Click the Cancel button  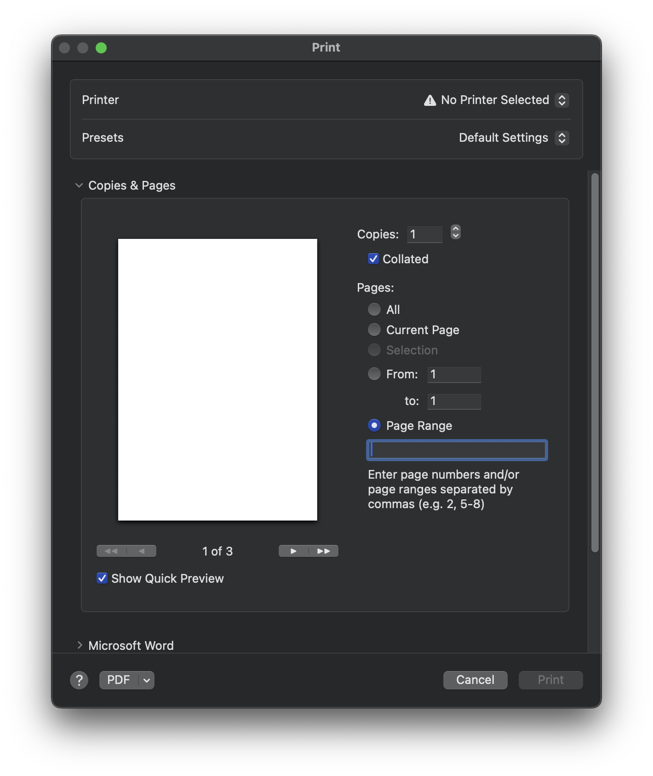pos(475,680)
